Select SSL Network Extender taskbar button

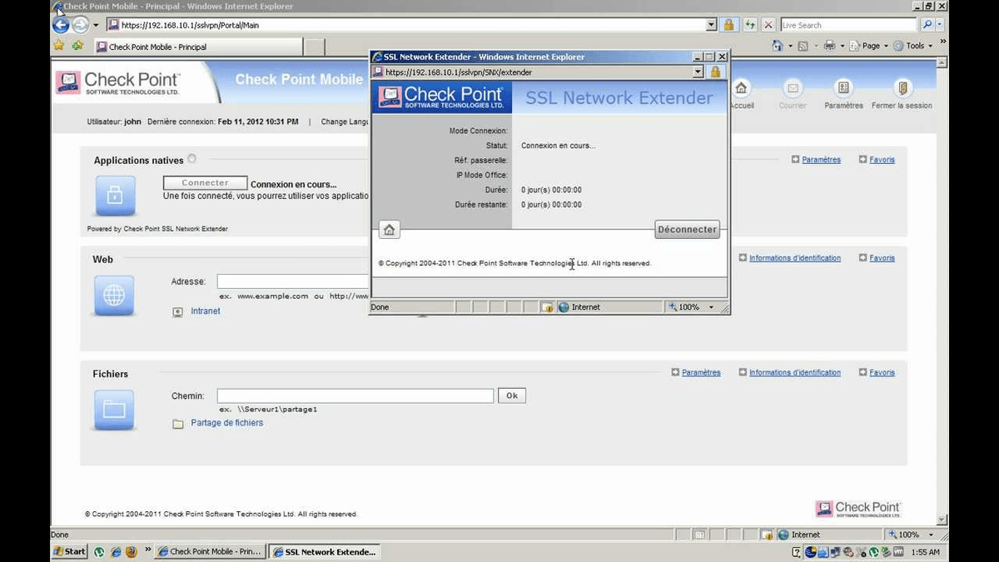(326, 551)
